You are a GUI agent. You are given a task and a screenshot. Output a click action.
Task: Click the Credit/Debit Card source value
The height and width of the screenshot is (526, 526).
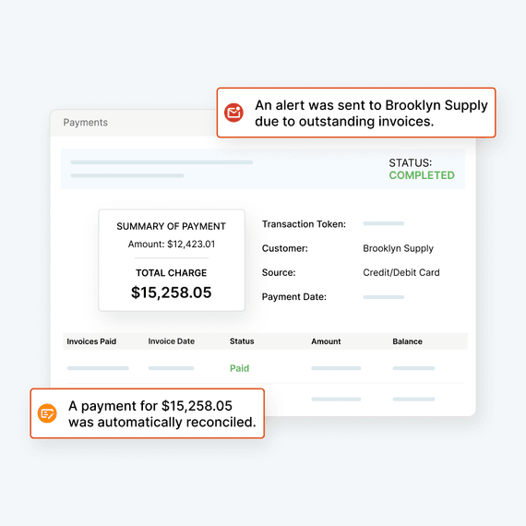(x=401, y=272)
